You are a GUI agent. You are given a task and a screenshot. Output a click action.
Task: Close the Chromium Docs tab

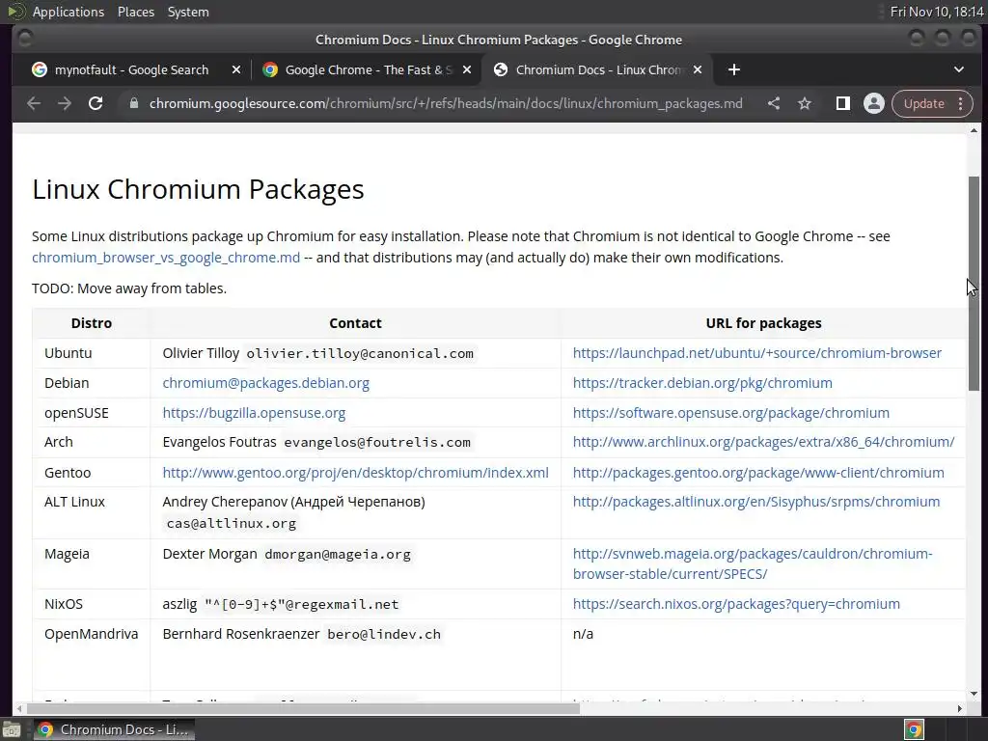click(698, 69)
